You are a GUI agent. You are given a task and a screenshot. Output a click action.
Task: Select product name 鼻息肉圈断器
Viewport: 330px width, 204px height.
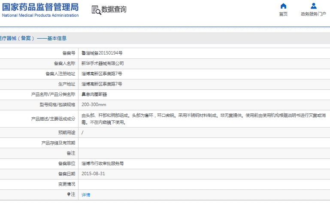coord(94,94)
